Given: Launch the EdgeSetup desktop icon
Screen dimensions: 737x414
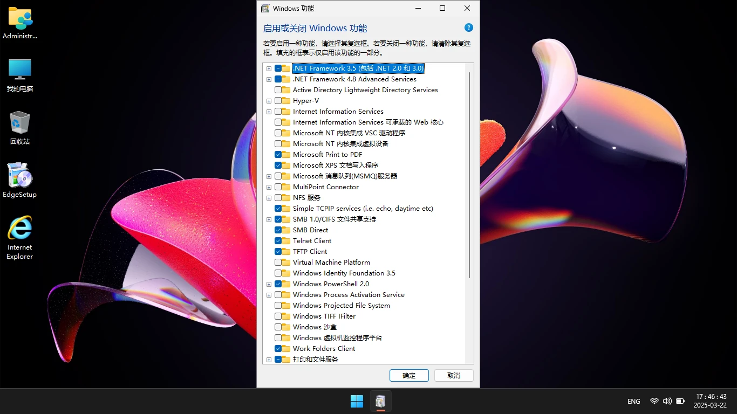Looking at the screenshot, I should (x=20, y=181).
